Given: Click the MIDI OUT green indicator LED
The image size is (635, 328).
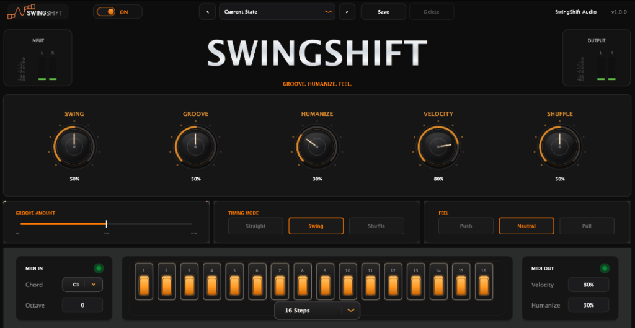Looking at the screenshot, I should 605,268.
